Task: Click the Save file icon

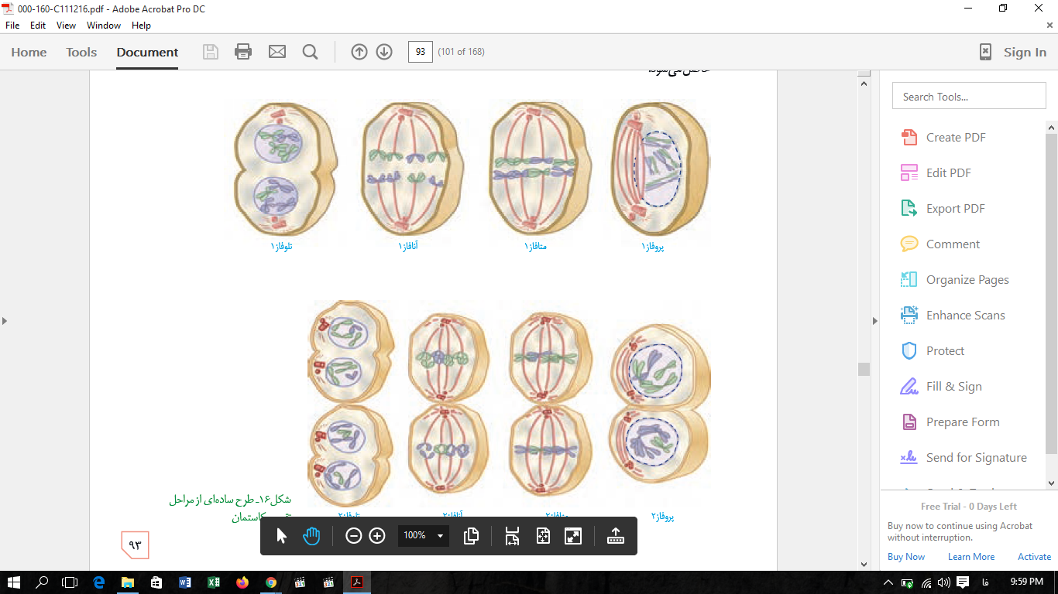Action: click(x=211, y=52)
